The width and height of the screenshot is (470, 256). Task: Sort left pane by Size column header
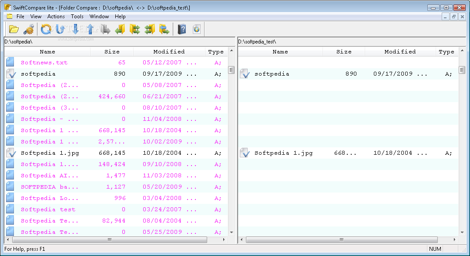112,51
